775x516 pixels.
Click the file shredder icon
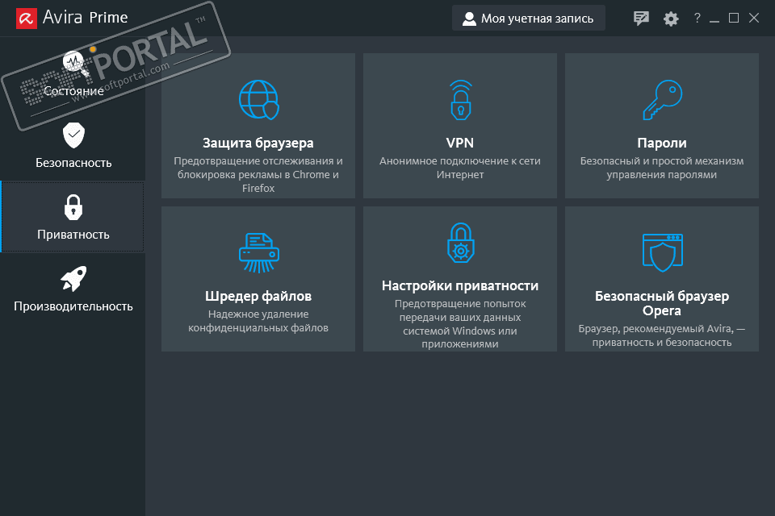(259, 253)
